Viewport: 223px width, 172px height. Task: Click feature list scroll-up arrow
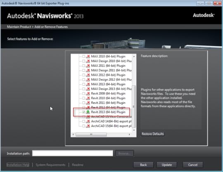click(134, 56)
